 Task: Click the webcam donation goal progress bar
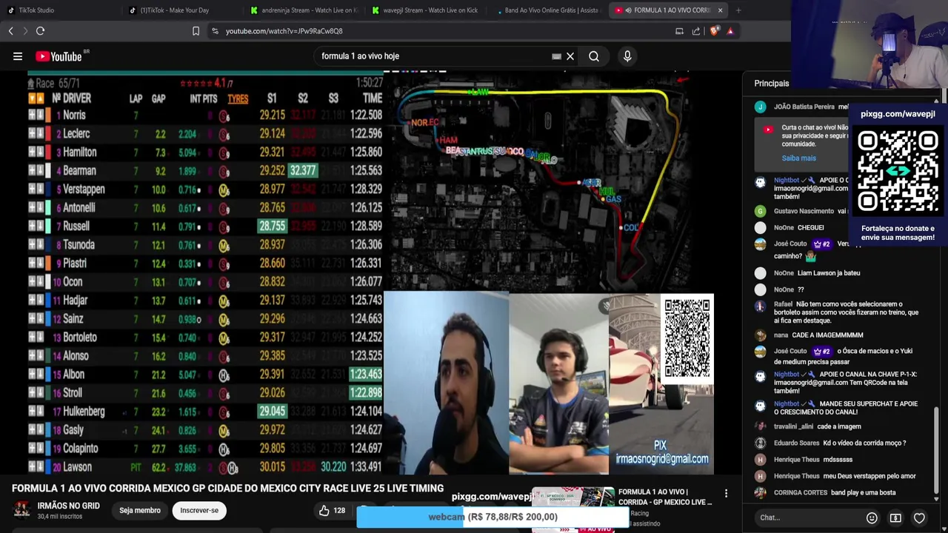[x=493, y=517]
